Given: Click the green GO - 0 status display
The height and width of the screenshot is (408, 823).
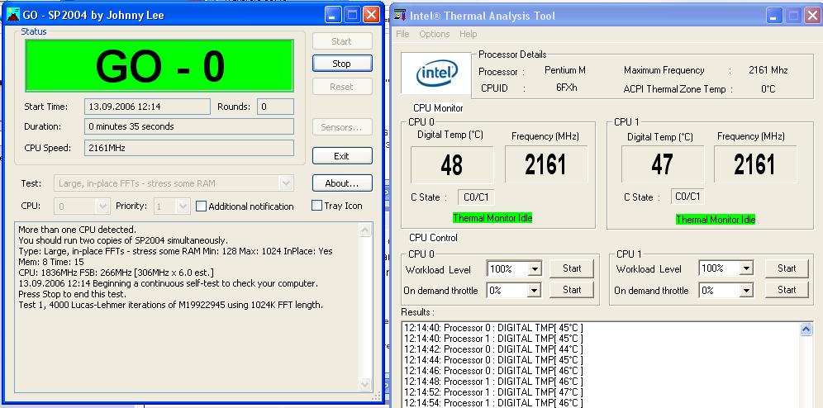Looking at the screenshot, I should [159, 65].
